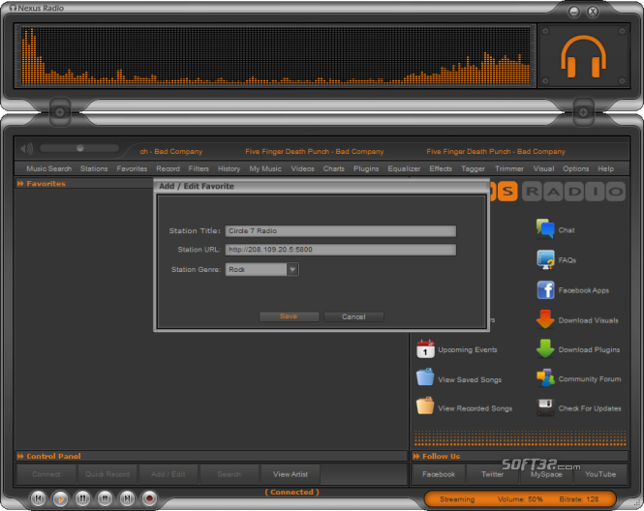Viewport: 644px width, 511px height.
Task: Open the Chat icon
Action: tap(545, 228)
